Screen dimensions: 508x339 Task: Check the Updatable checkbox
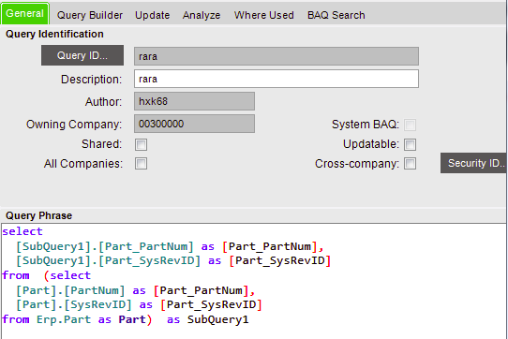click(x=410, y=144)
